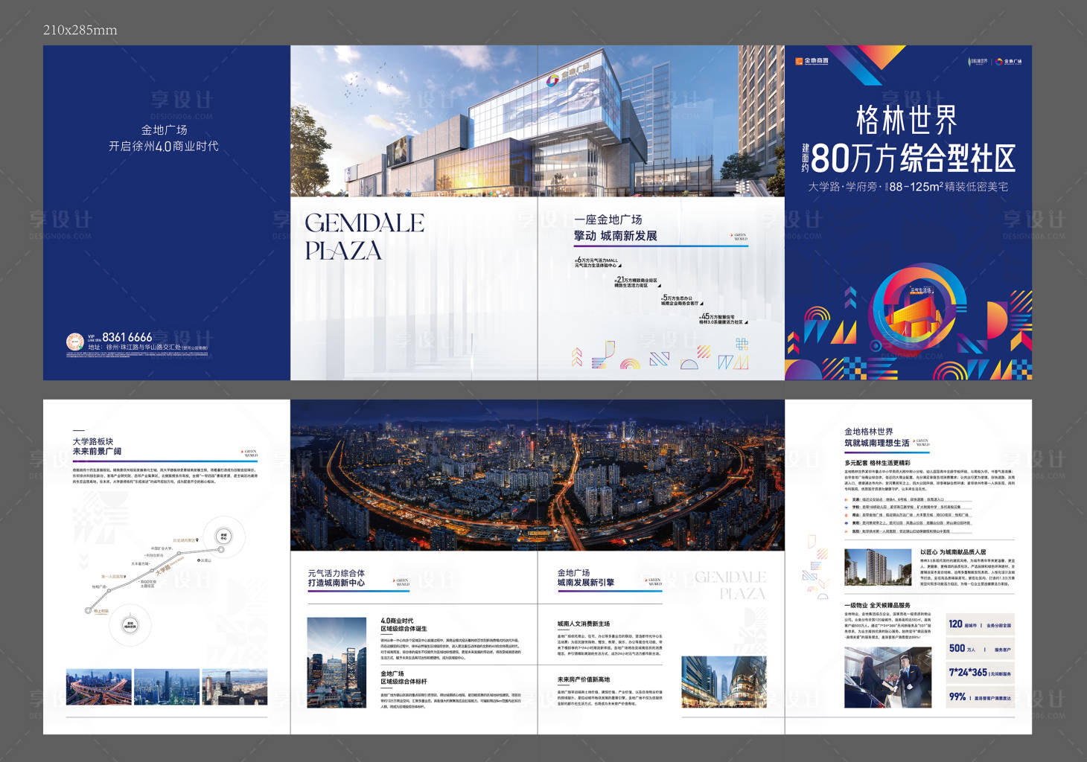This screenshot has height=762, width=1087.
Task: Click the round VIP line logo beside 8361 6666
Action: [75, 342]
